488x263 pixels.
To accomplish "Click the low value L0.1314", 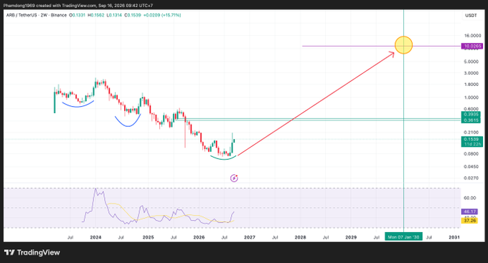I will click(x=114, y=15).
